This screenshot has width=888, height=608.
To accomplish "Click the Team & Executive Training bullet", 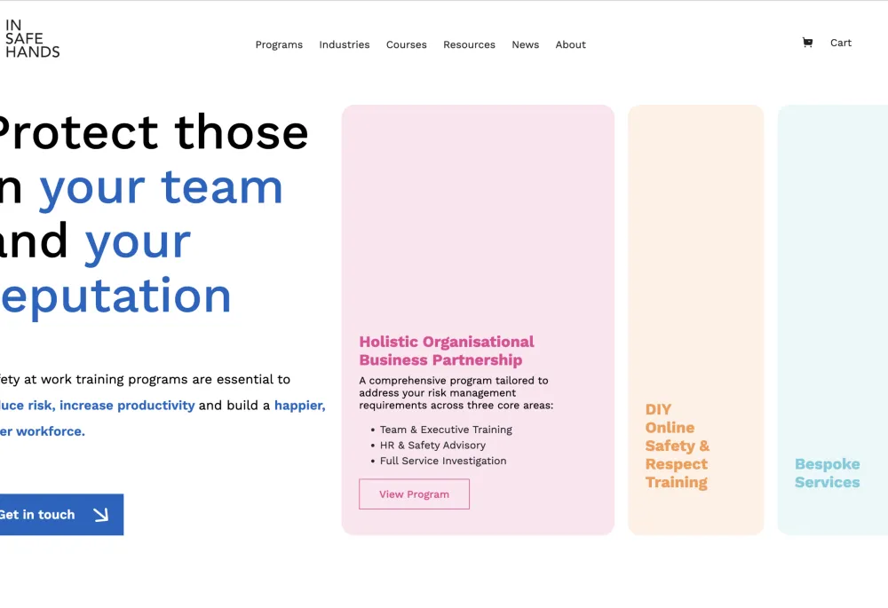I will pos(446,430).
